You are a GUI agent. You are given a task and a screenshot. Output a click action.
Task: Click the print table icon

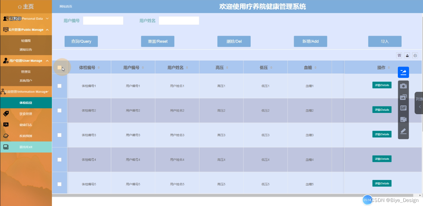[x=415, y=56]
